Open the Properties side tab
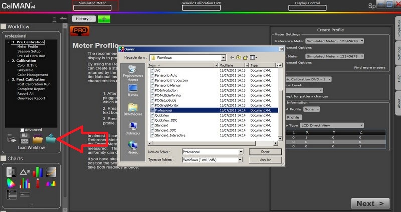This screenshot has width=401, height=212. pos(398,28)
